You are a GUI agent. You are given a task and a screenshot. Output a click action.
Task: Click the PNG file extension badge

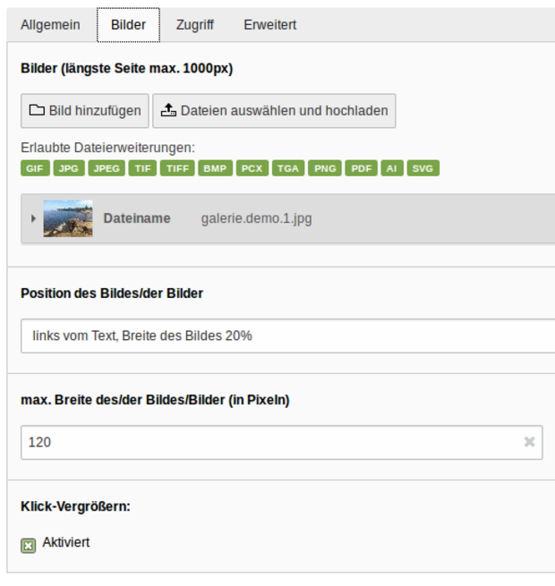click(324, 168)
